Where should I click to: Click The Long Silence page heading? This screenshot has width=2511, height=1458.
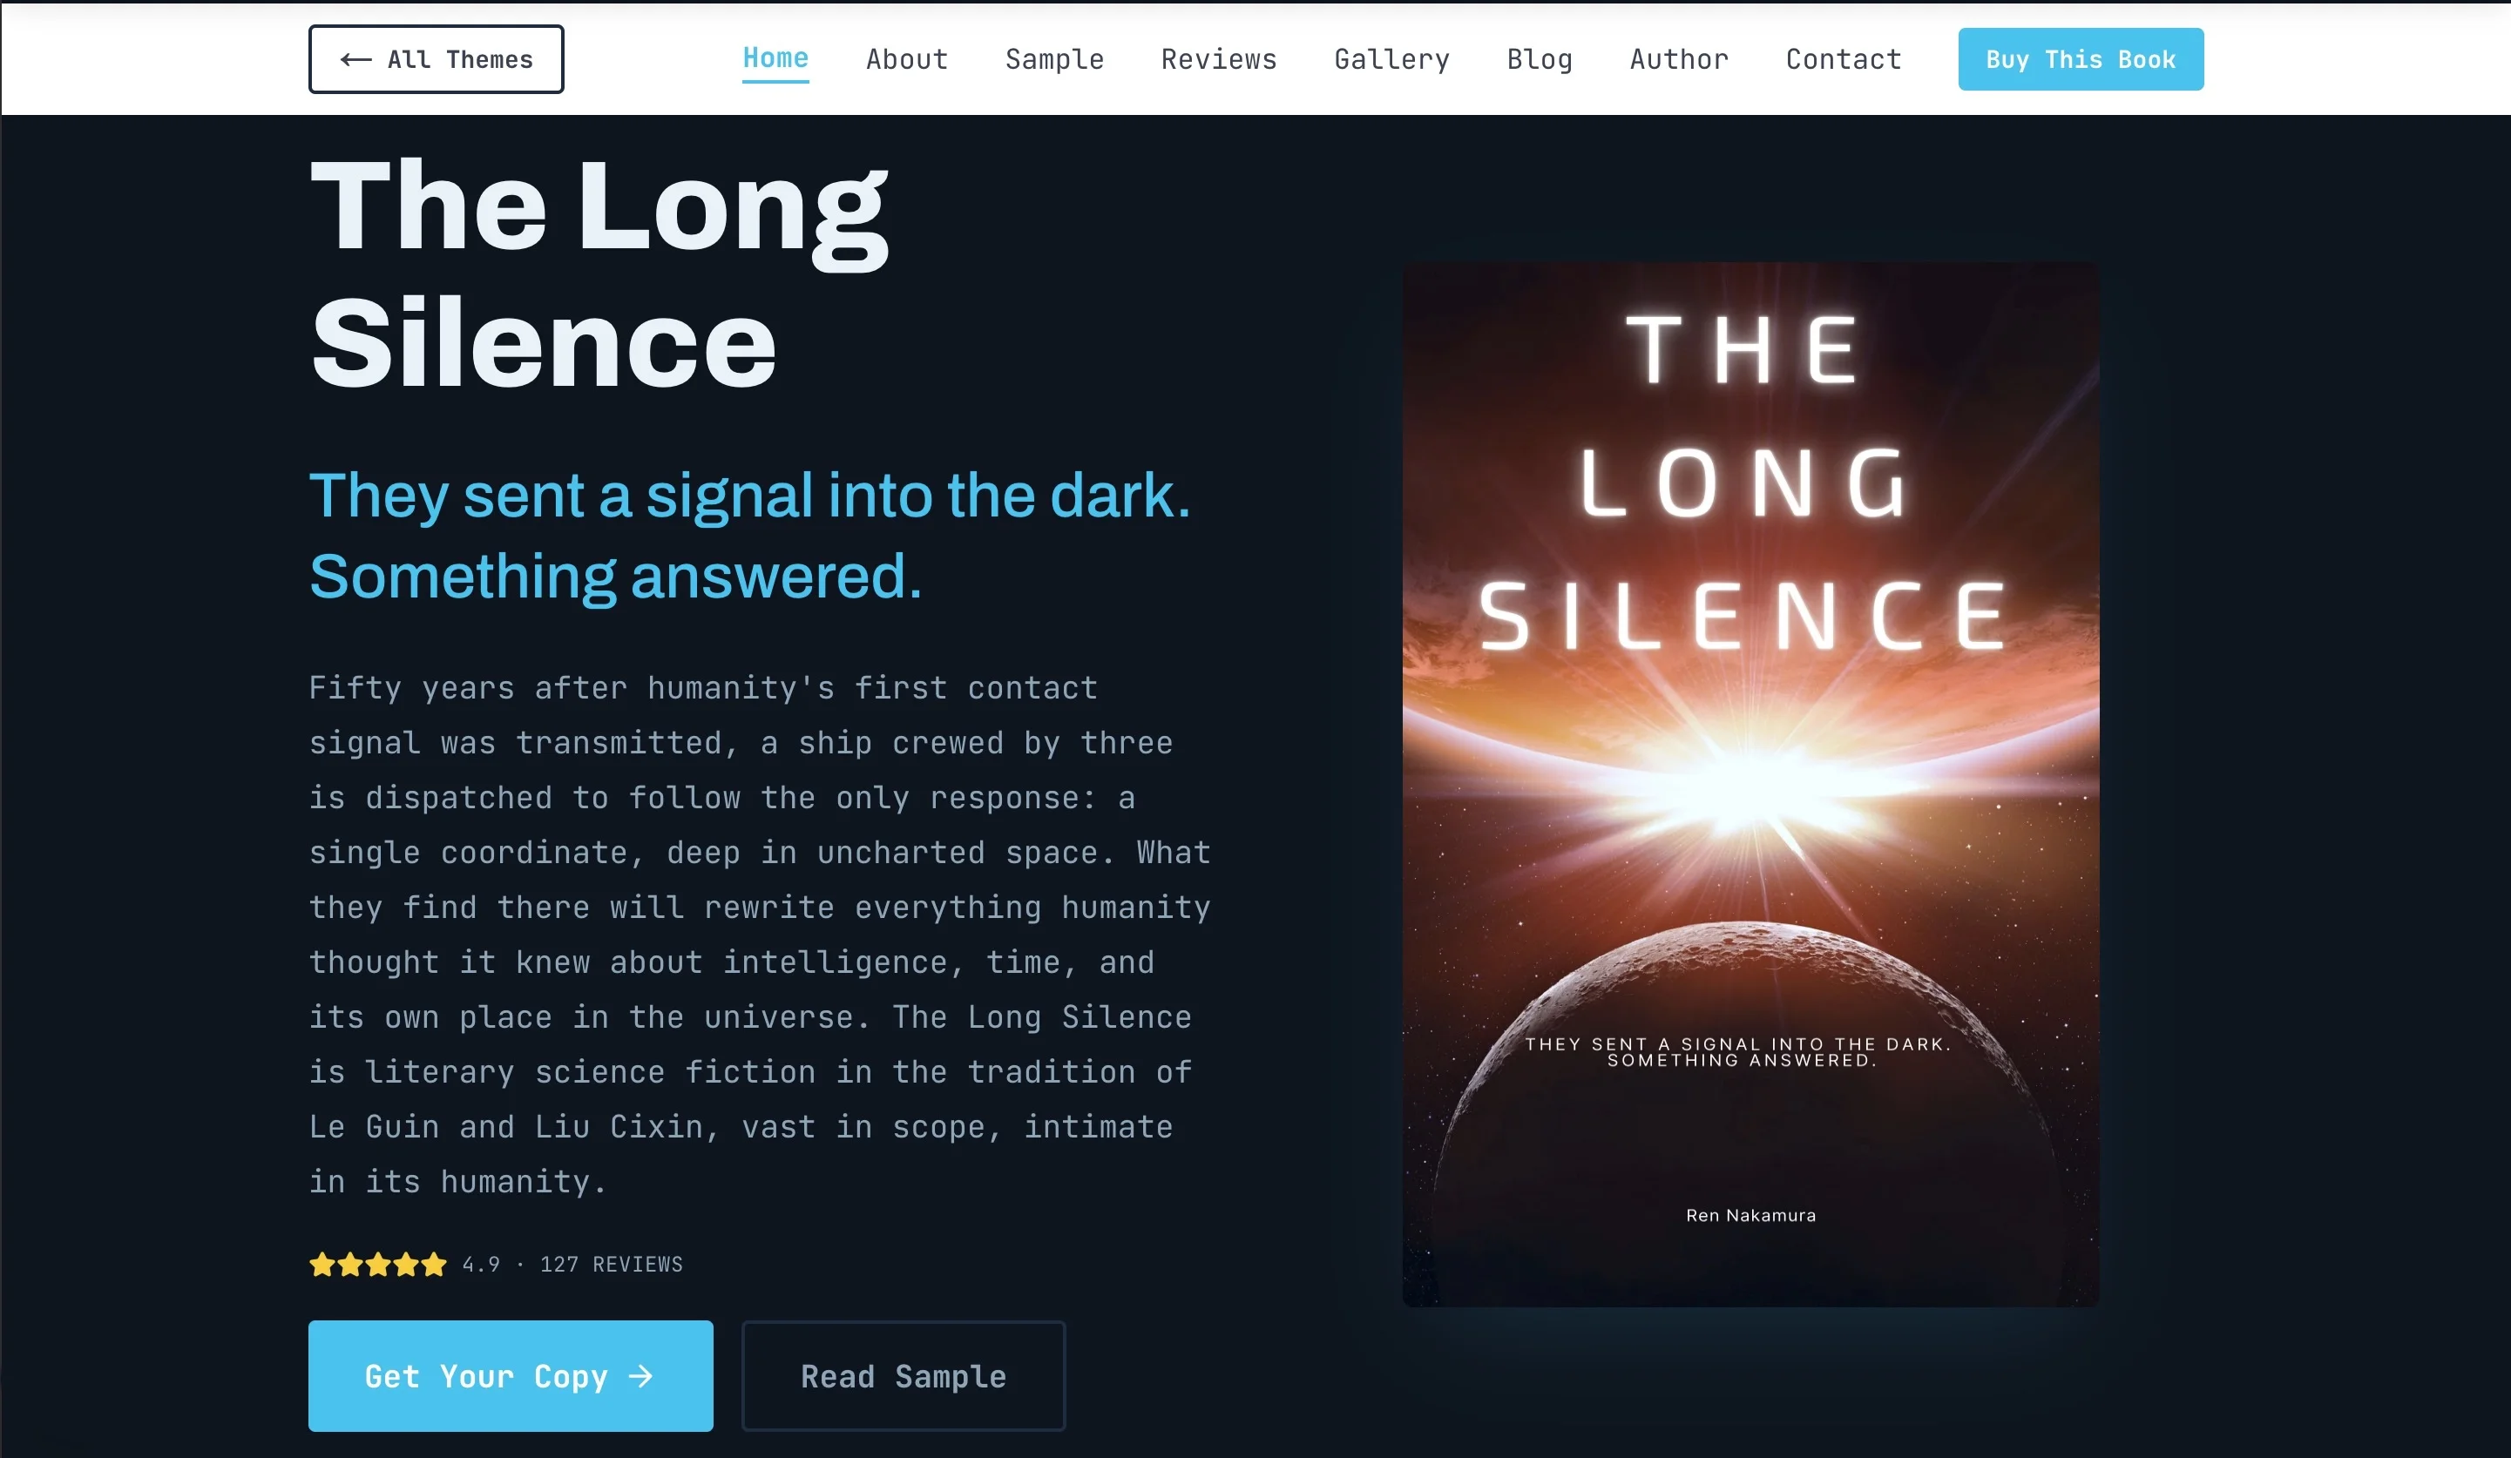click(598, 273)
